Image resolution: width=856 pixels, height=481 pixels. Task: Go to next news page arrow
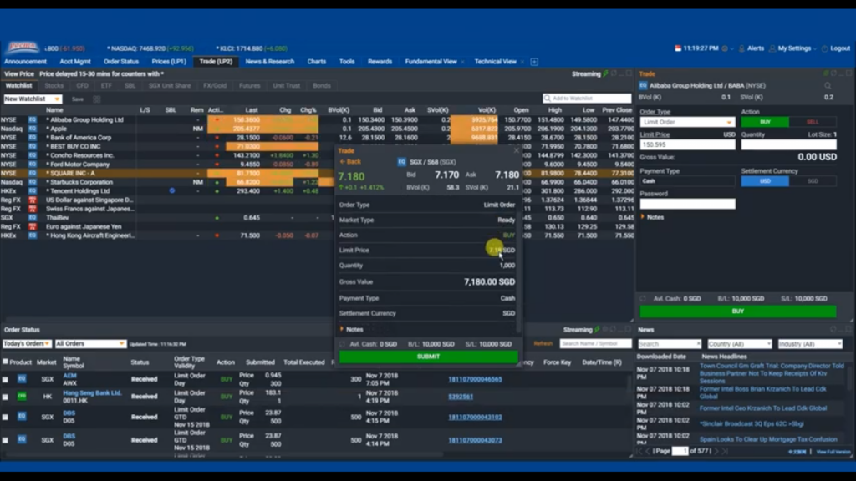(716, 451)
